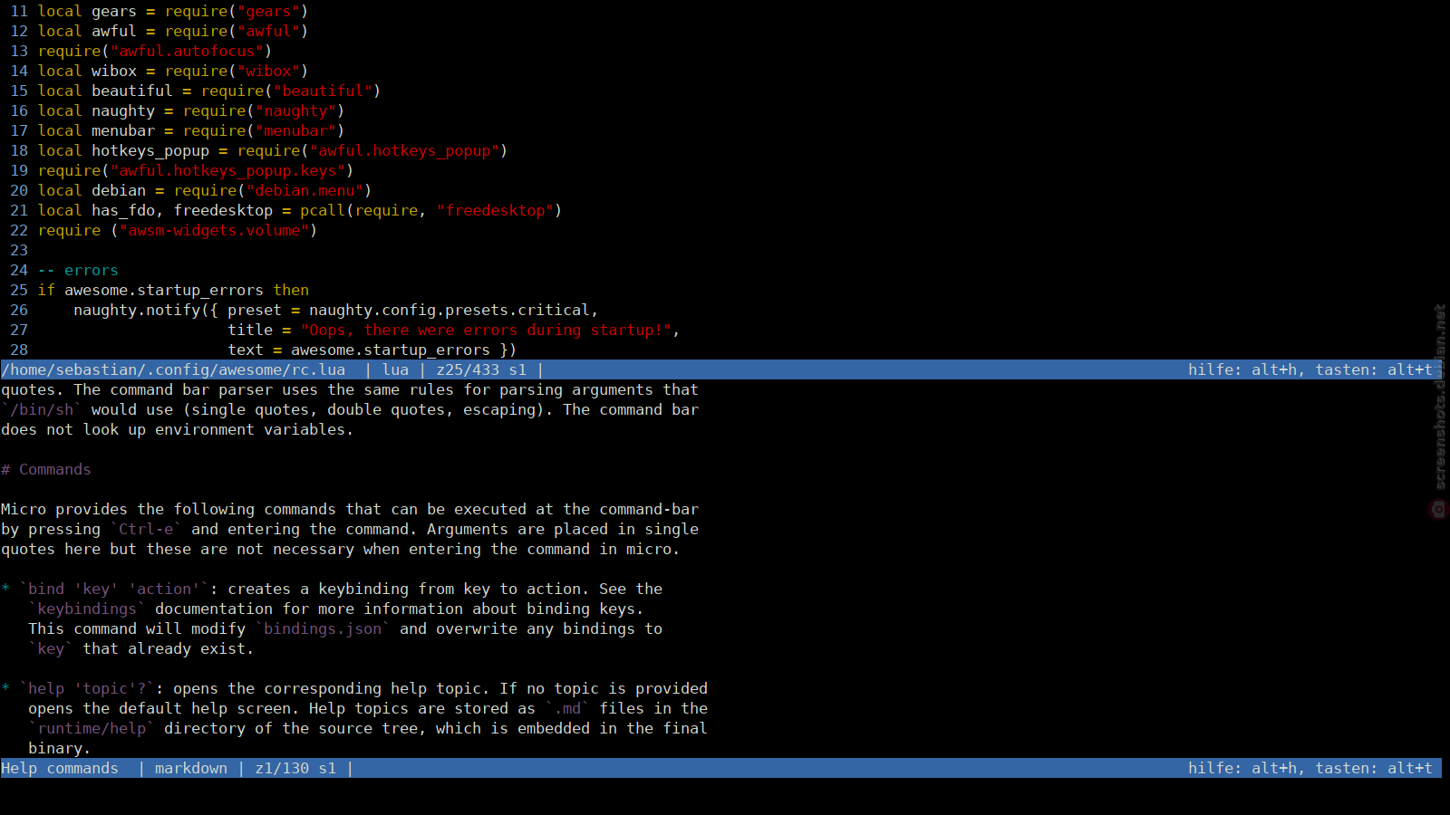The image size is (1450, 815).
Task: Click the "freedesktop" string on line 21
Action: click(495, 210)
